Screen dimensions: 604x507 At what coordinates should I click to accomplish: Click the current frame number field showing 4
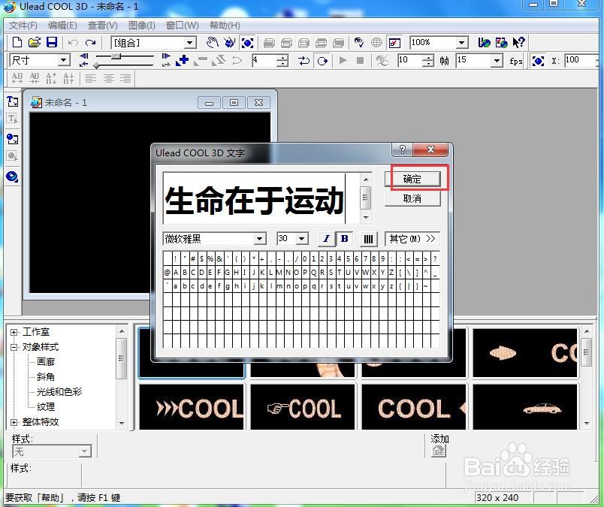click(x=264, y=61)
